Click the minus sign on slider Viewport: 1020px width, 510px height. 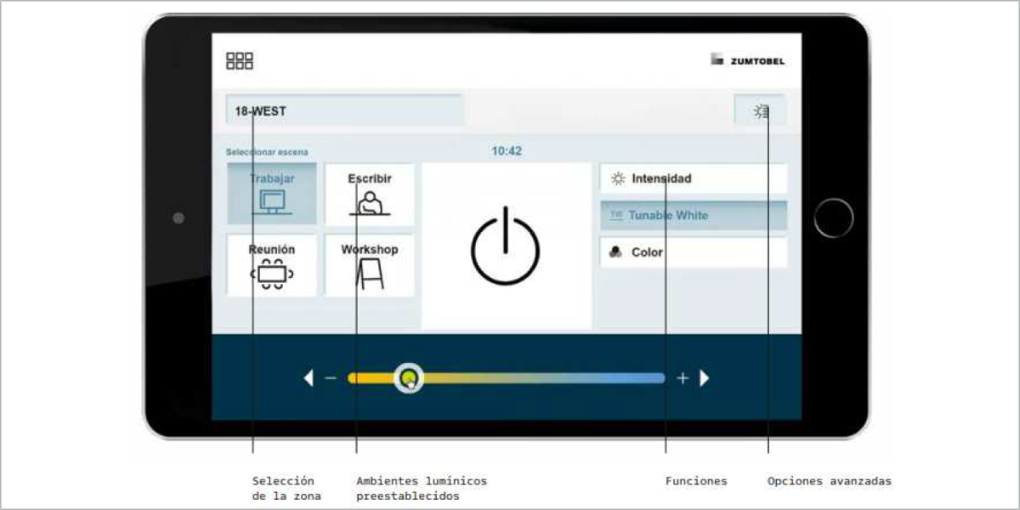(331, 378)
